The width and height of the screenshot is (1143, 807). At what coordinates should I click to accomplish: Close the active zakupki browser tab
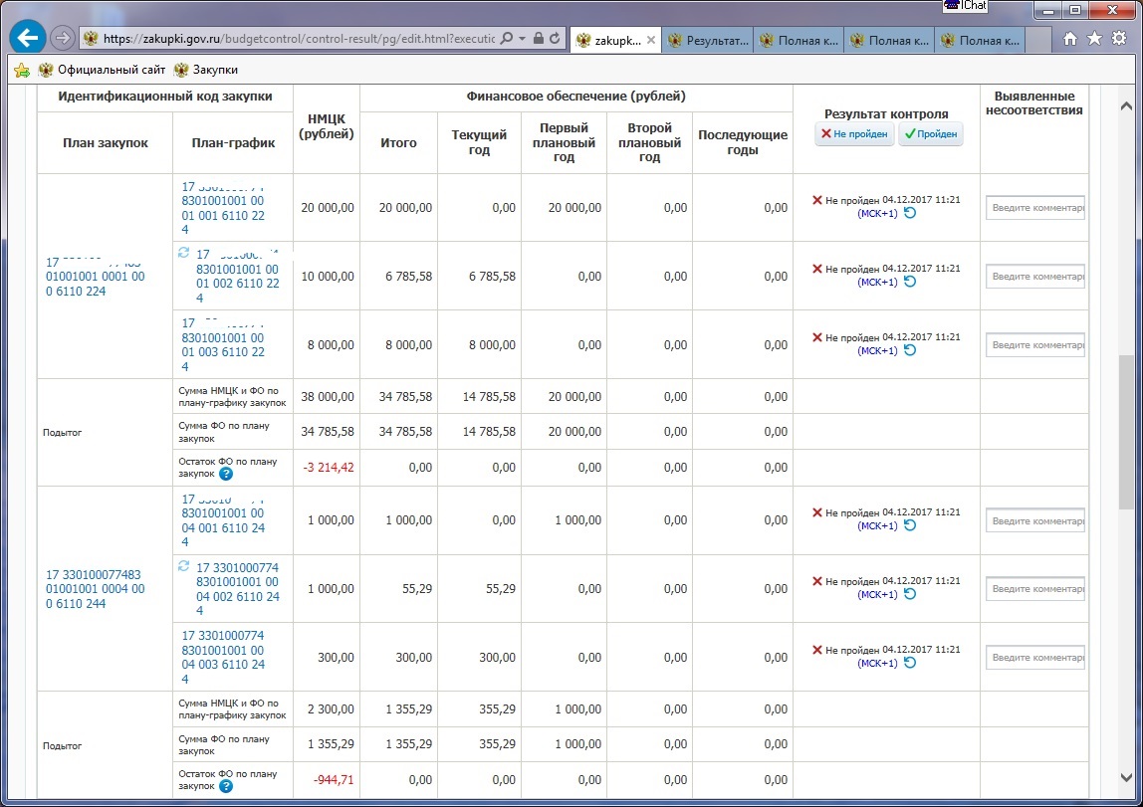651,41
